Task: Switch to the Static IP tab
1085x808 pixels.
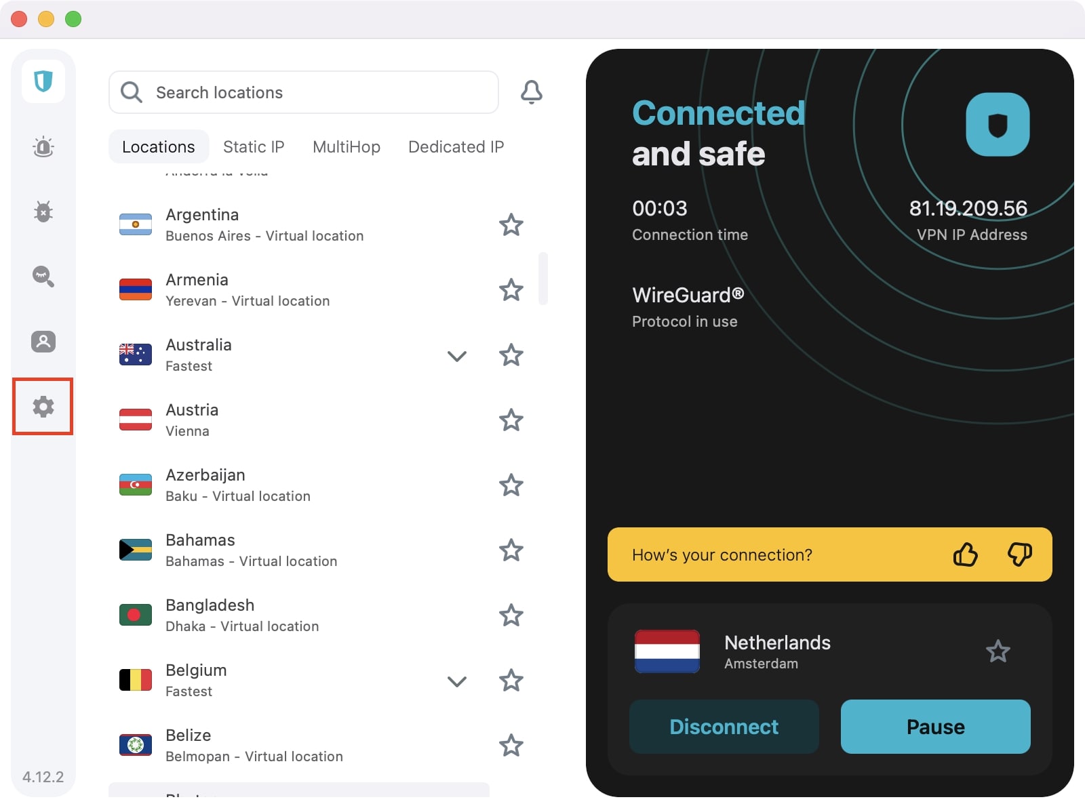Action: (x=254, y=146)
